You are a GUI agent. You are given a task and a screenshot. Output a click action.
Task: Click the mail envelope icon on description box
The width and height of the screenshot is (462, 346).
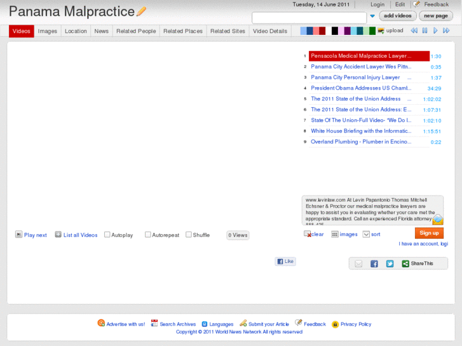pos(438,220)
